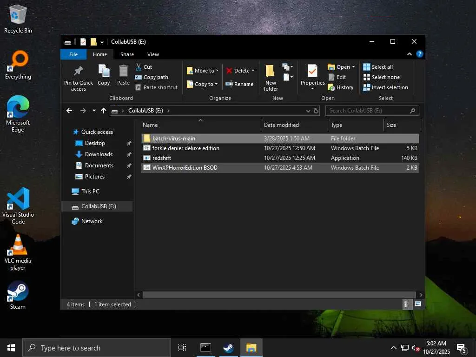The width and height of the screenshot is (476, 357).
Task: Switch to the Home ribbon tab
Action: [x=100, y=54]
